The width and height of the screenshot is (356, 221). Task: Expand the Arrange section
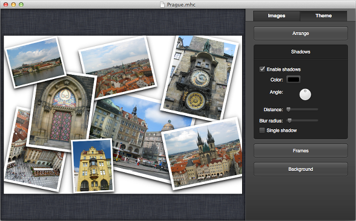300,33
